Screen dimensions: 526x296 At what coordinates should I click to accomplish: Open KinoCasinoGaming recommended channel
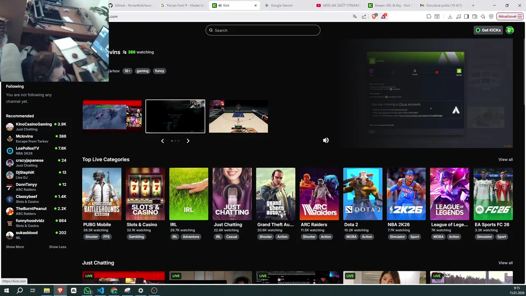click(x=36, y=126)
